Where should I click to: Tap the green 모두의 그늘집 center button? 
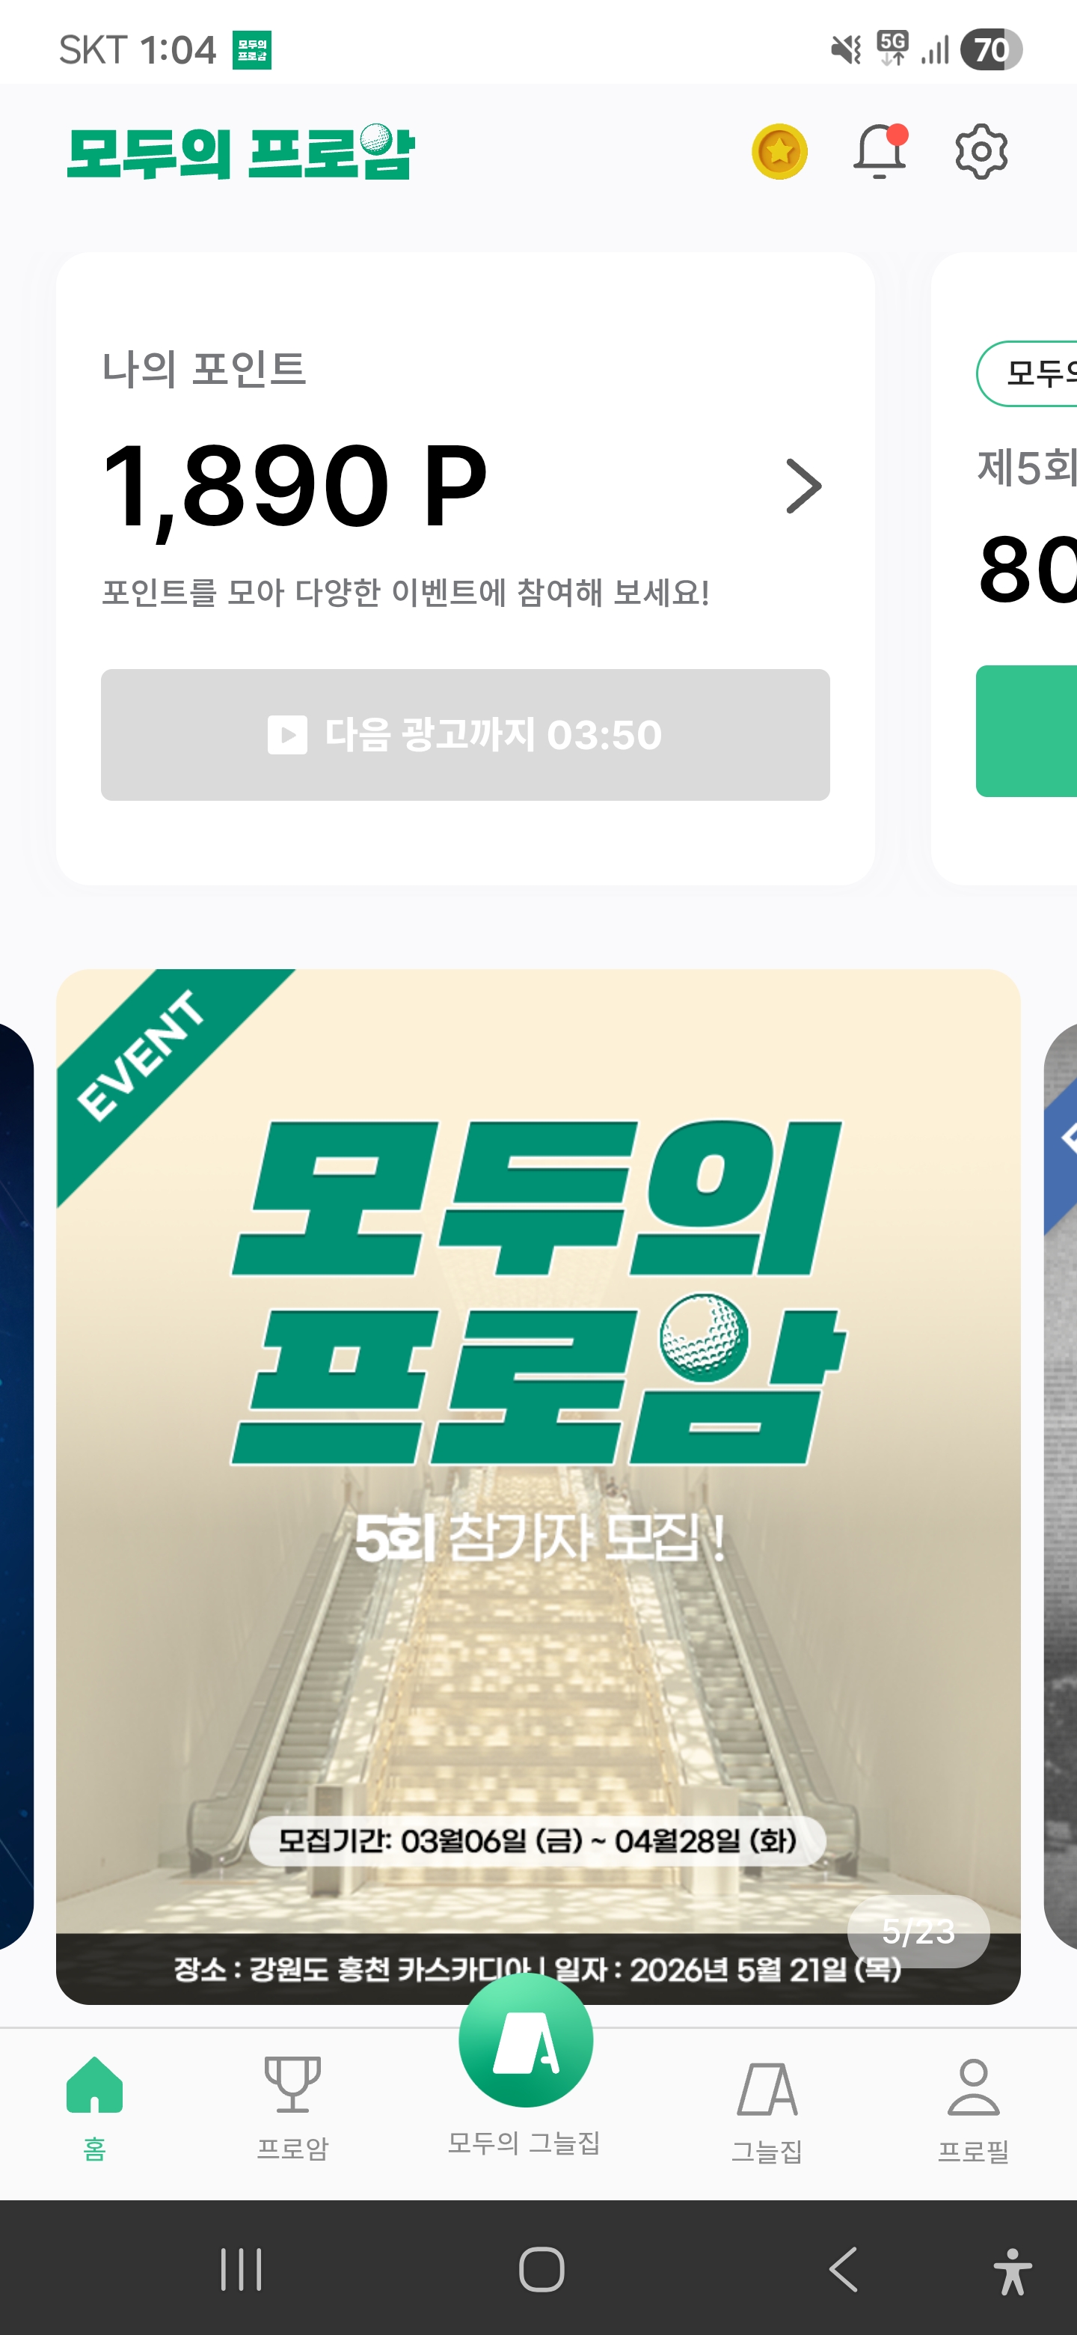pos(525,2039)
